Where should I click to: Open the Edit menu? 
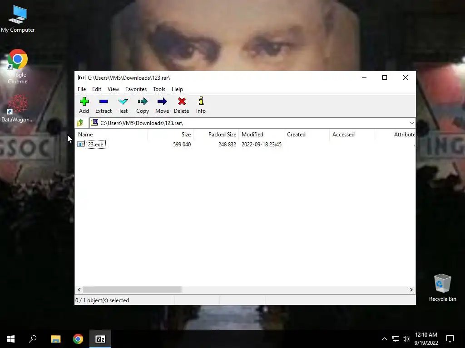point(97,89)
